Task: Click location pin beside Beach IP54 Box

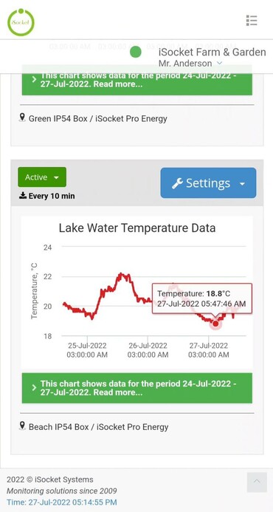Action: click(x=22, y=426)
